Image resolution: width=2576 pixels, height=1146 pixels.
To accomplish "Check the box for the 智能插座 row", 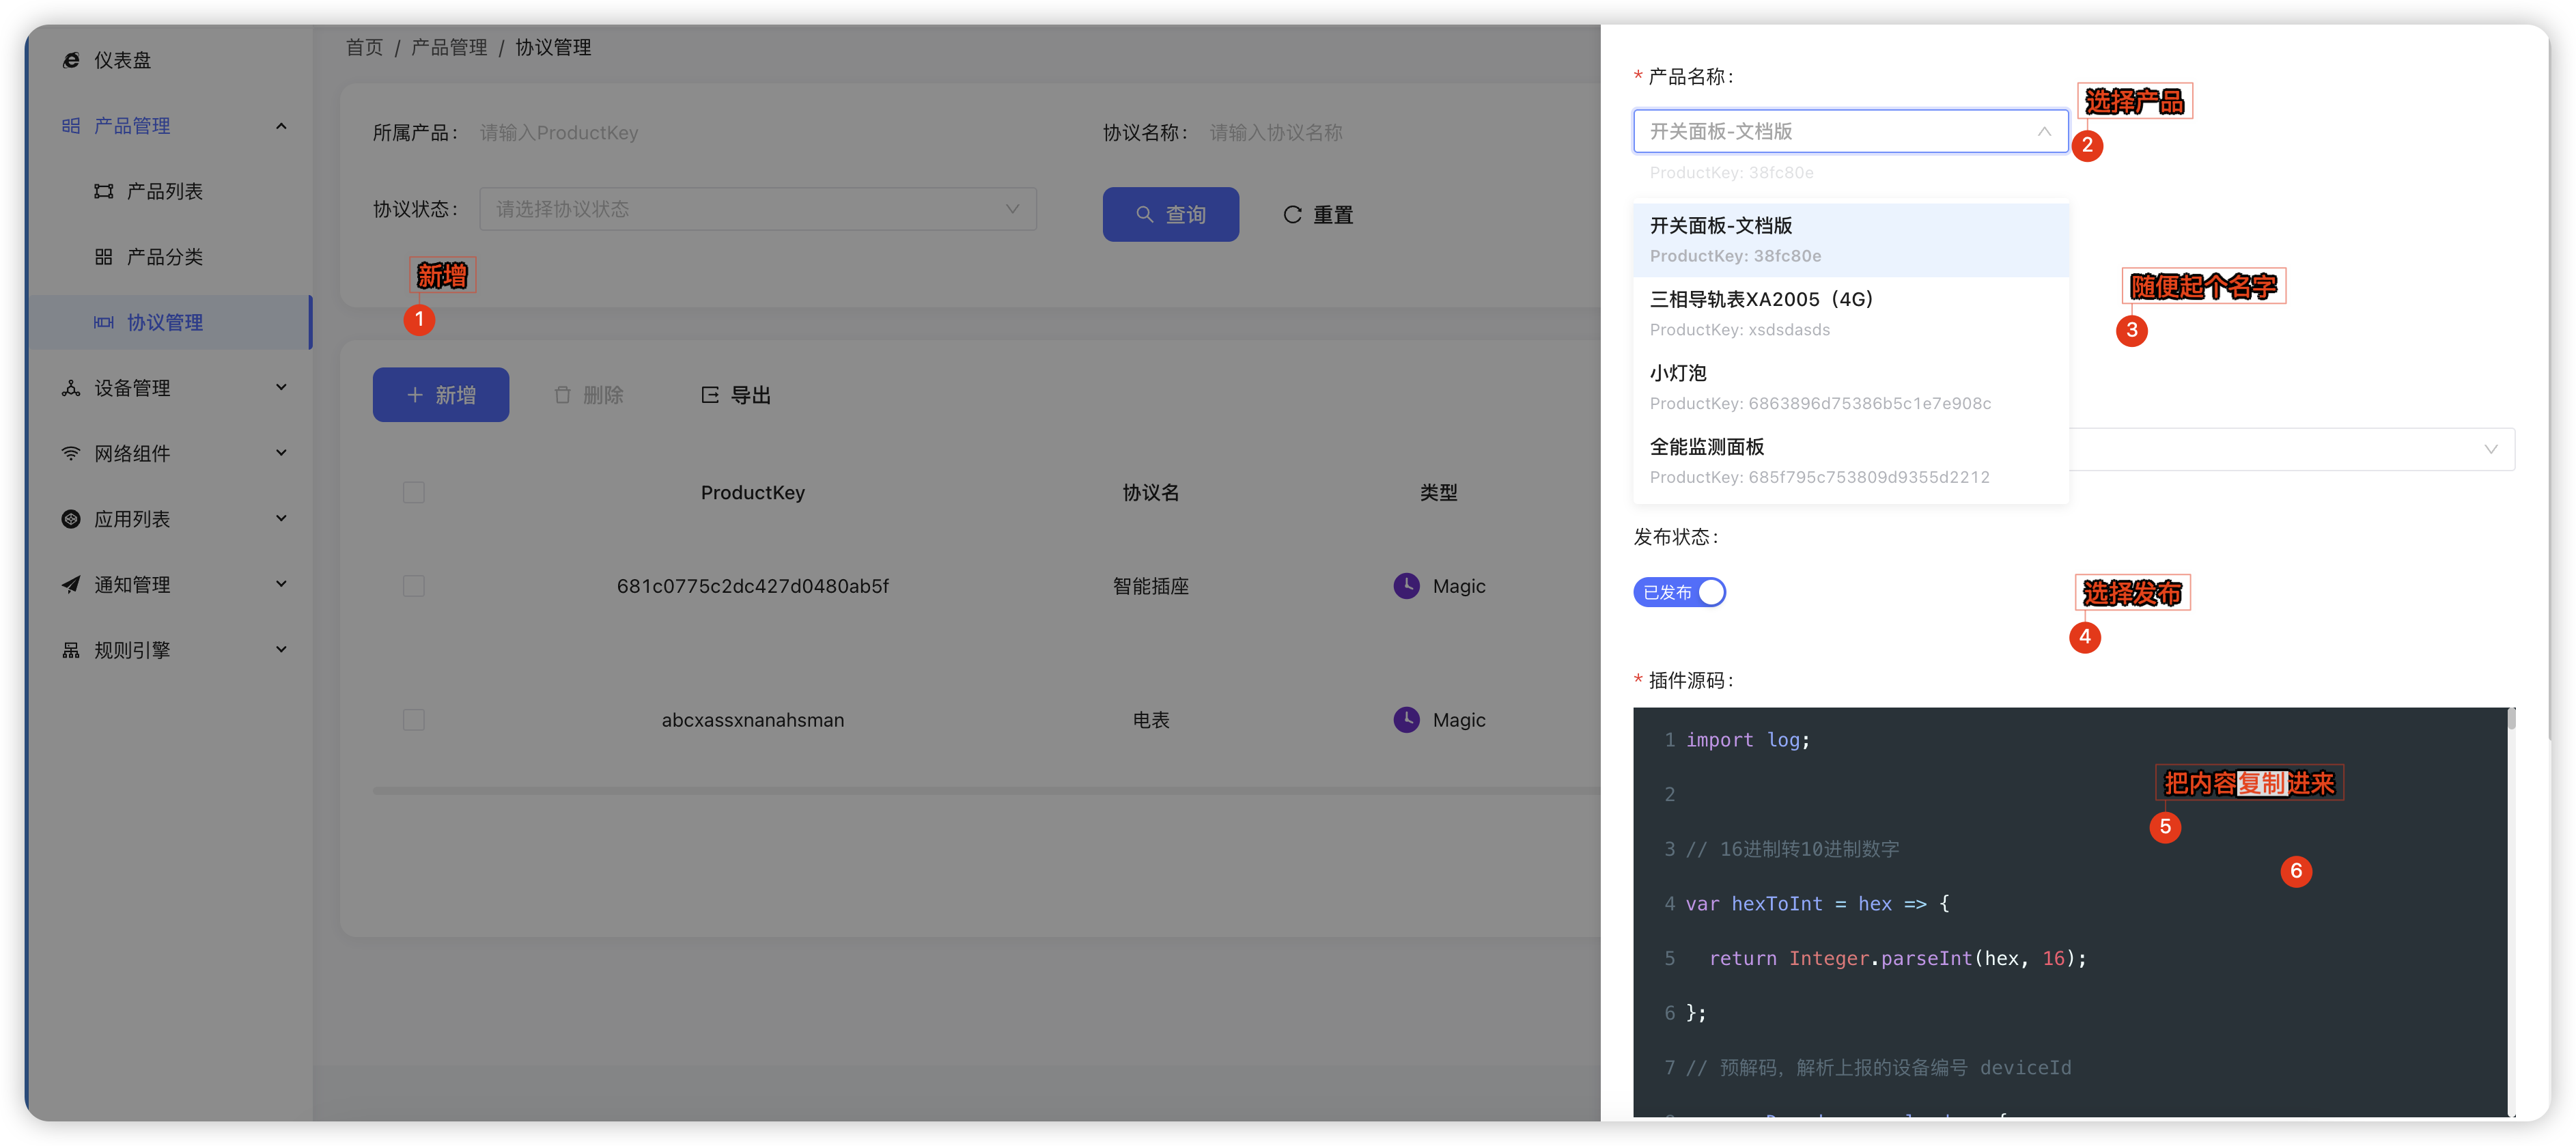I will (x=413, y=586).
